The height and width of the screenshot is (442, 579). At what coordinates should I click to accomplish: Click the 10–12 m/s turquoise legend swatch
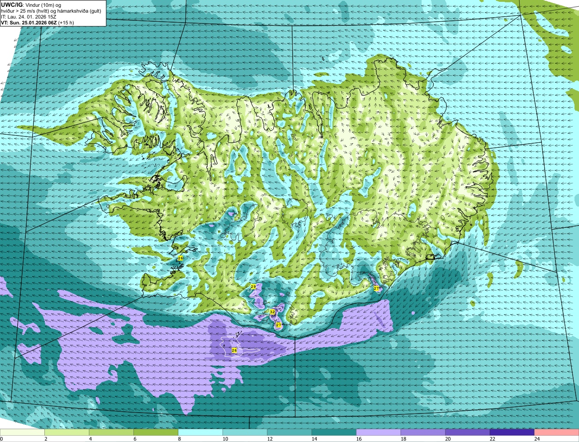point(245,432)
